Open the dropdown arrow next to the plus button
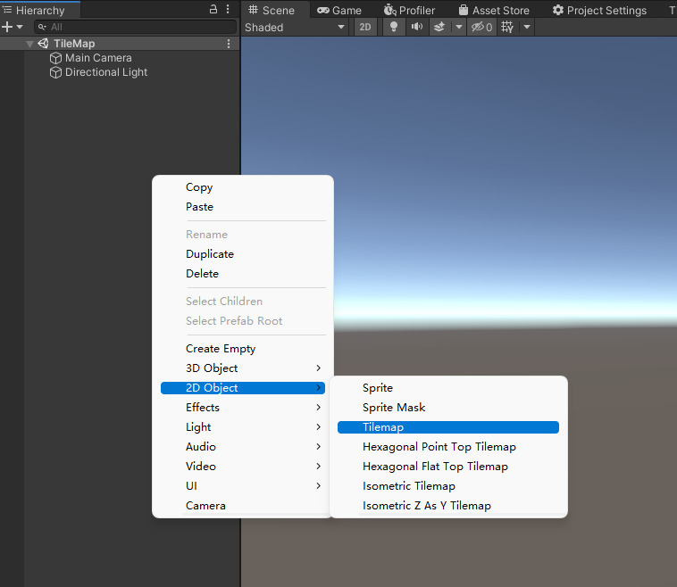The height and width of the screenshot is (587, 677). (x=20, y=27)
